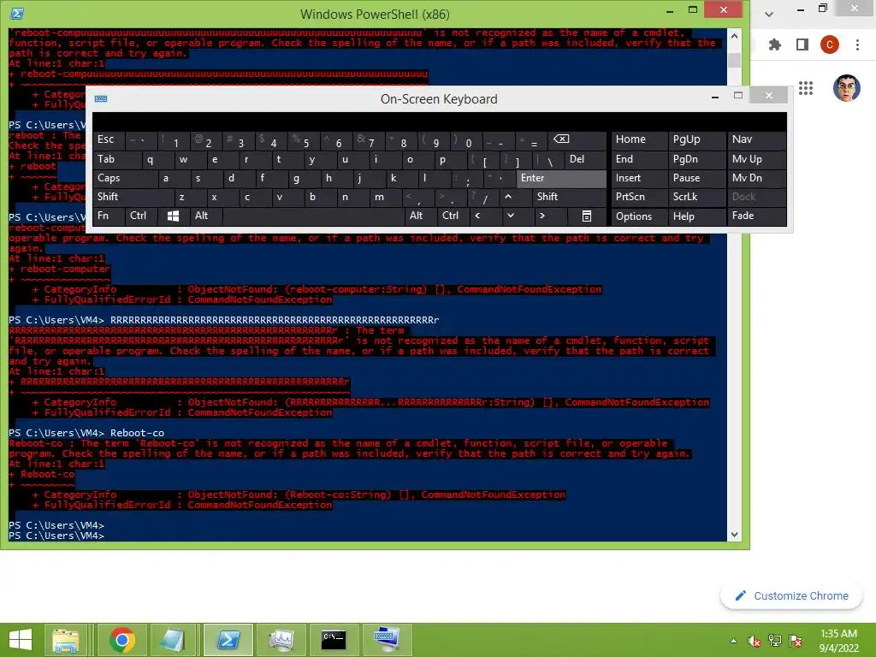The image size is (876, 657).
Task: Open the Windows Start button
Action: click(x=21, y=640)
